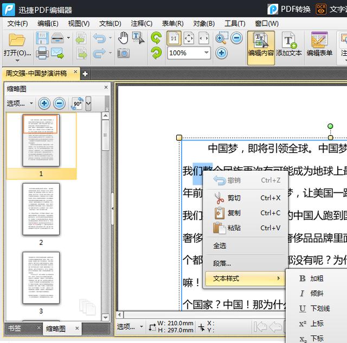Viewport: 347px width, 343px height.
Task: Add a new document tab with plus
Action: coord(85,74)
